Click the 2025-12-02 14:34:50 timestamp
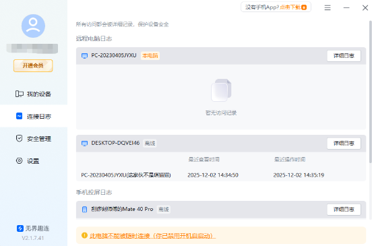The height and width of the screenshot is (246, 372). (x=213, y=175)
